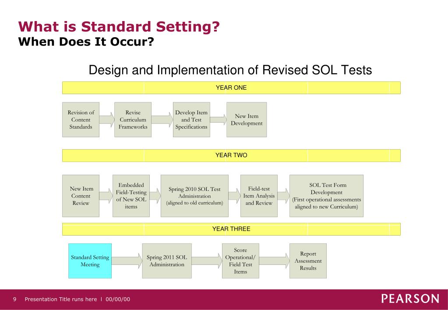Click the 'New Item Development' box
The image size is (448, 310).
[247, 120]
